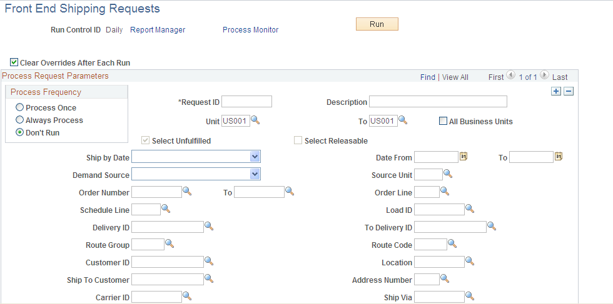Open lookup for Route Code
613x304 pixels.
click(452, 243)
